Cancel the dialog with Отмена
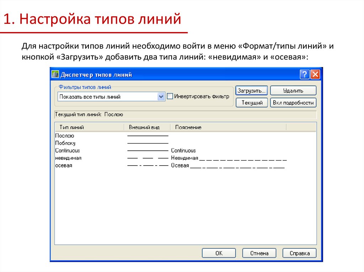 [259, 253]
